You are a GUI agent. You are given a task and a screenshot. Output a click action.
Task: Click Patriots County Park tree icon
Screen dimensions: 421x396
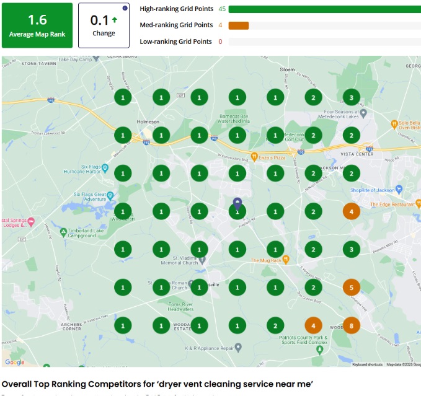coord(319,350)
